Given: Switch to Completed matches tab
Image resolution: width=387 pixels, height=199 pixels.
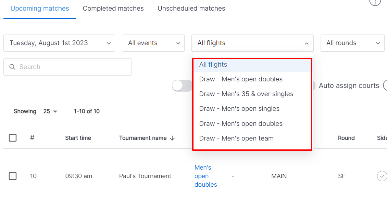Looking at the screenshot, I should (113, 8).
